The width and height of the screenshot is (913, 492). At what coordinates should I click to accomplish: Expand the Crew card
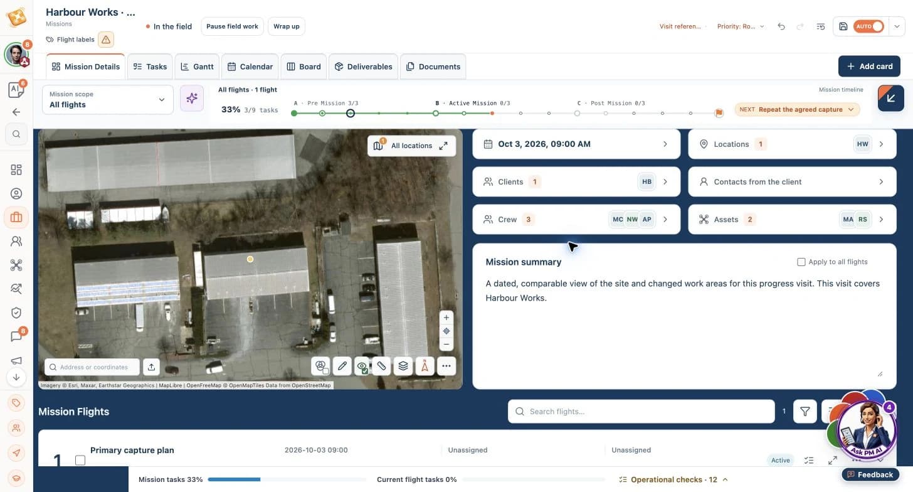coord(576,220)
